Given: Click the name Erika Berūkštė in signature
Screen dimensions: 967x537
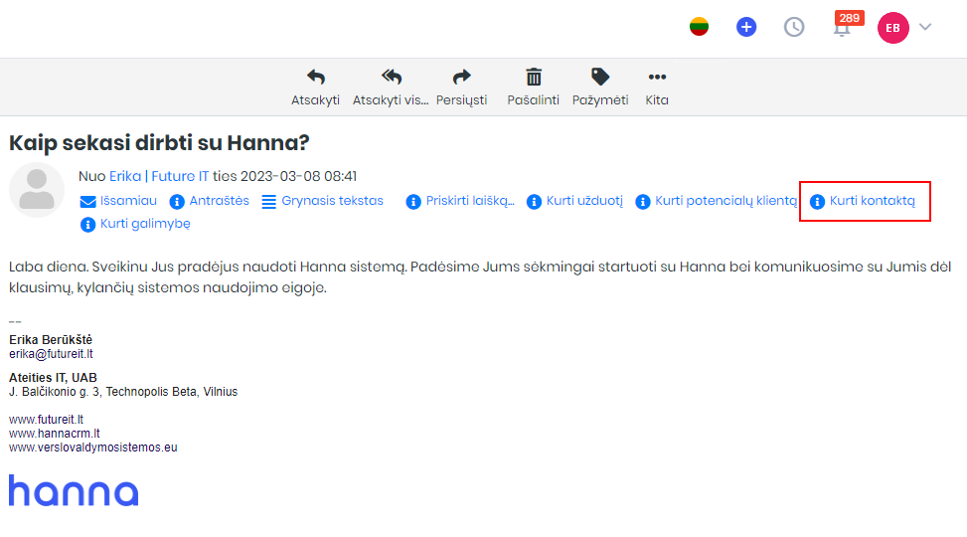Looking at the screenshot, I should pyautogui.click(x=51, y=339).
